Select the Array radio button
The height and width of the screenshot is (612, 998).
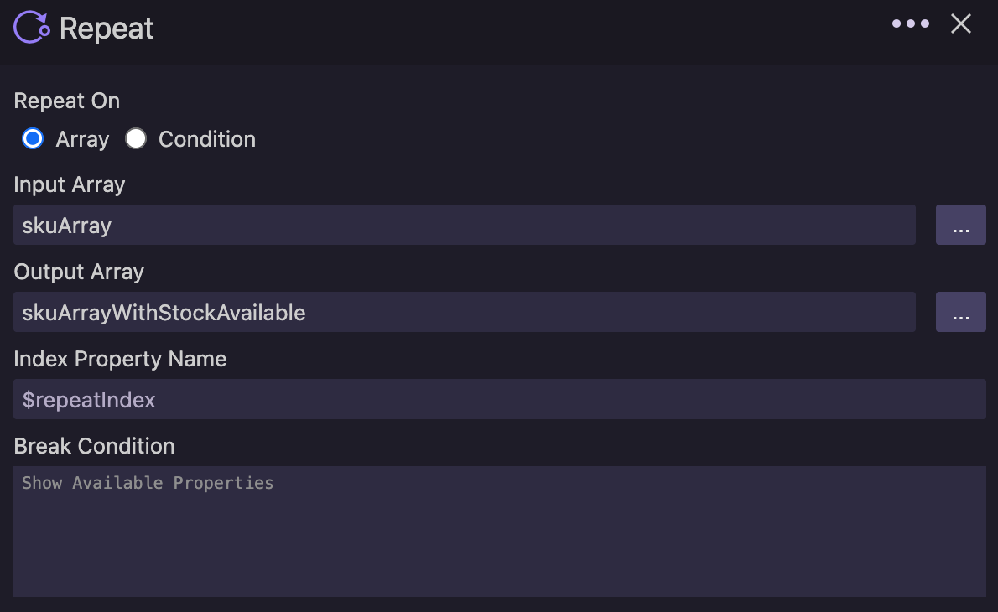click(33, 138)
